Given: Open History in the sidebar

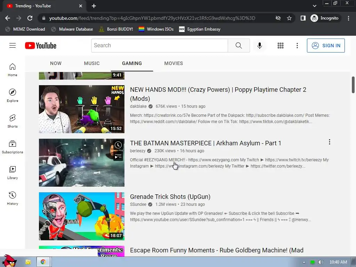Looking at the screenshot, I should coord(13,198).
